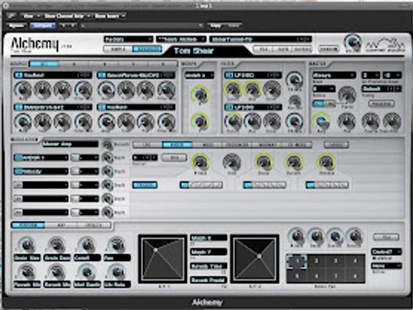
Task: Click the AHDSR Release knob
Action: (326, 162)
